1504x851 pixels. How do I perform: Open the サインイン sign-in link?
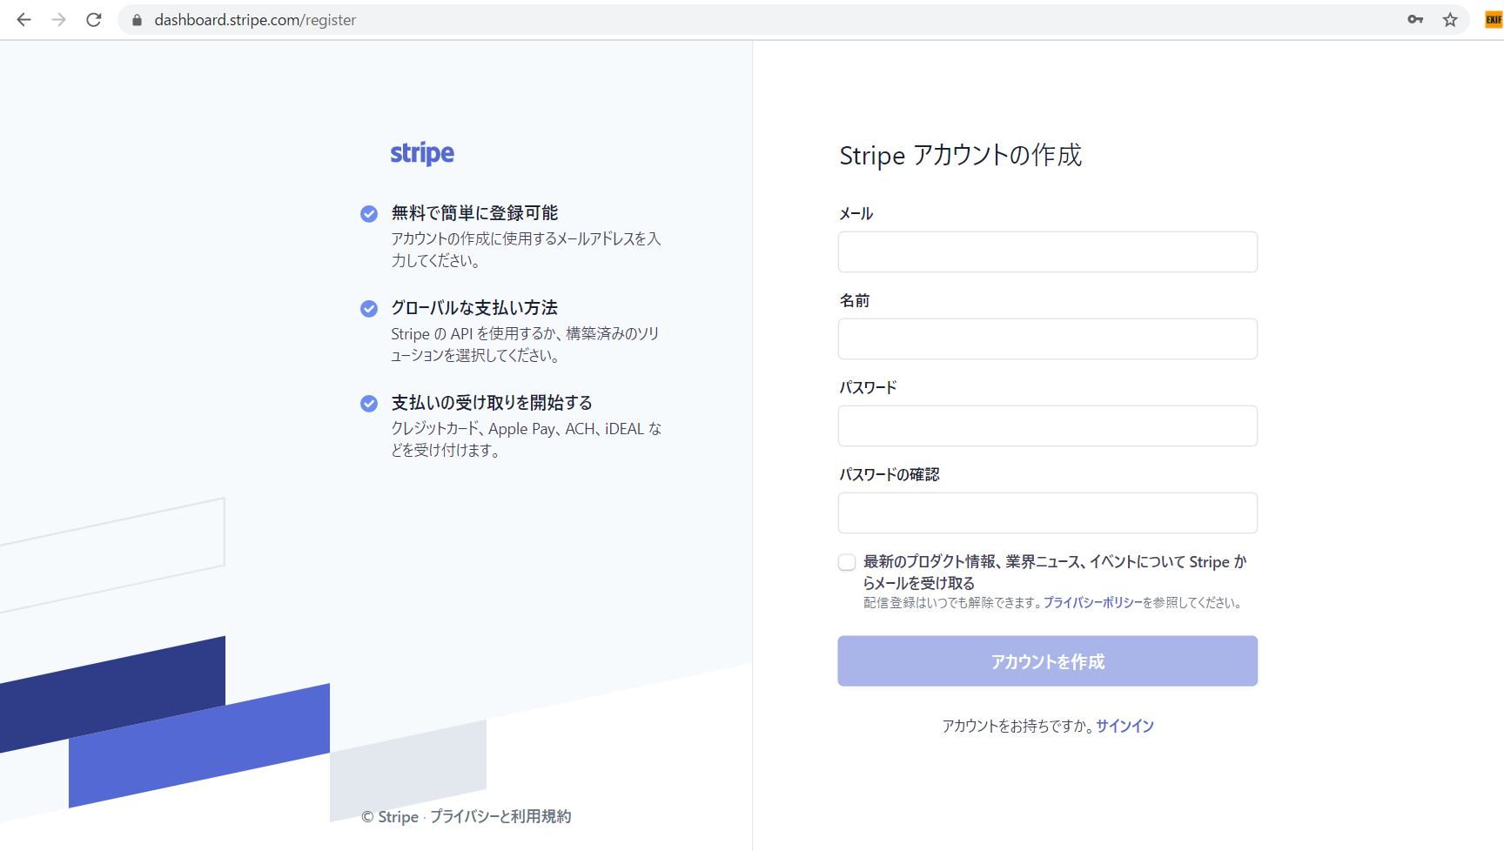(1125, 726)
